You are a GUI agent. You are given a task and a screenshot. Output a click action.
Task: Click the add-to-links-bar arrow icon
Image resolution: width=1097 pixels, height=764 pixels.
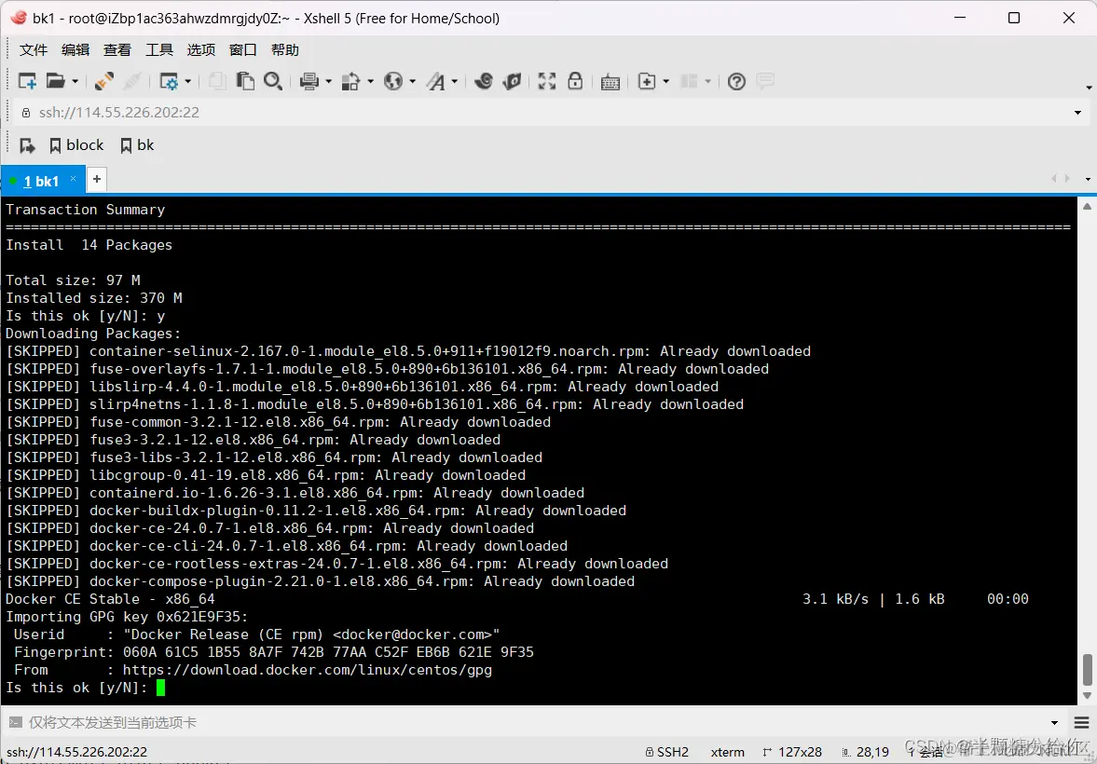pyautogui.click(x=27, y=145)
